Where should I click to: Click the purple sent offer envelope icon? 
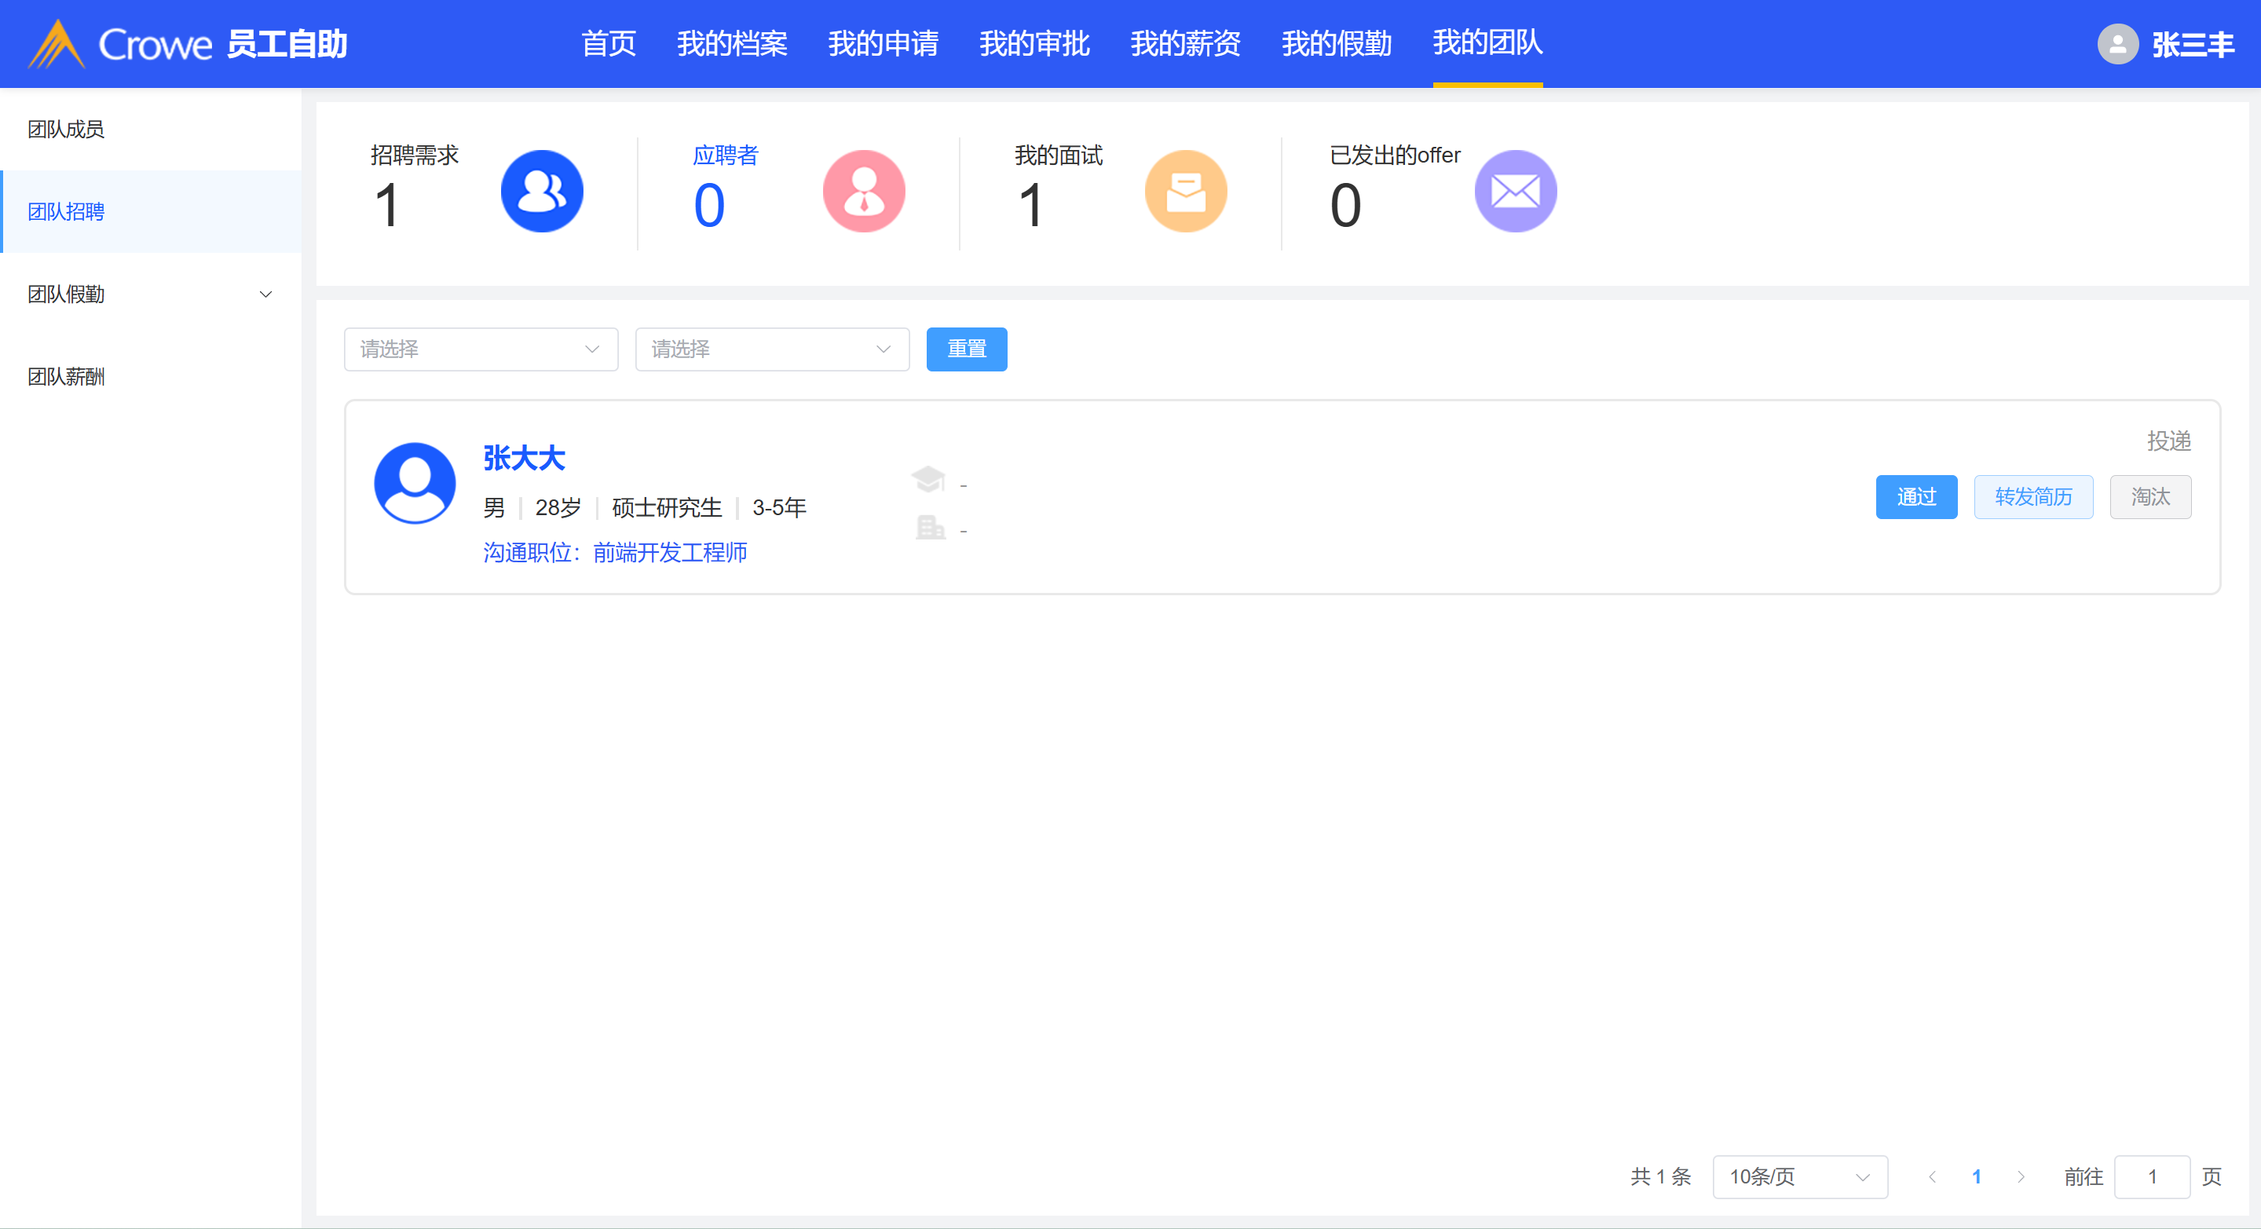[x=1515, y=192]
